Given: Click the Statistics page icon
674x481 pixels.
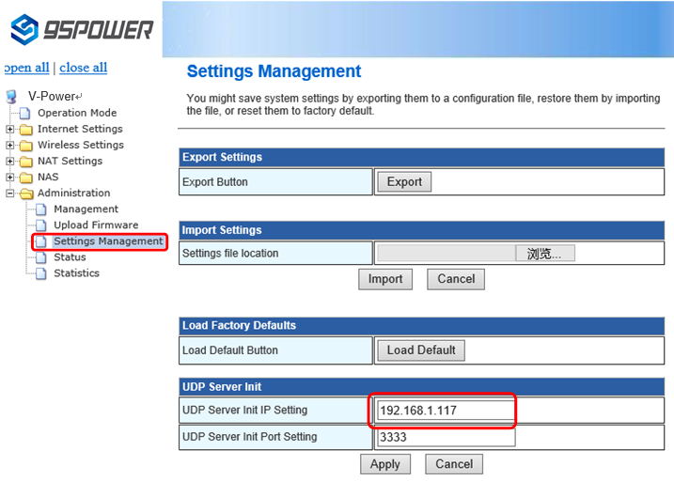Looking at the screenshot, I should 41,273.
